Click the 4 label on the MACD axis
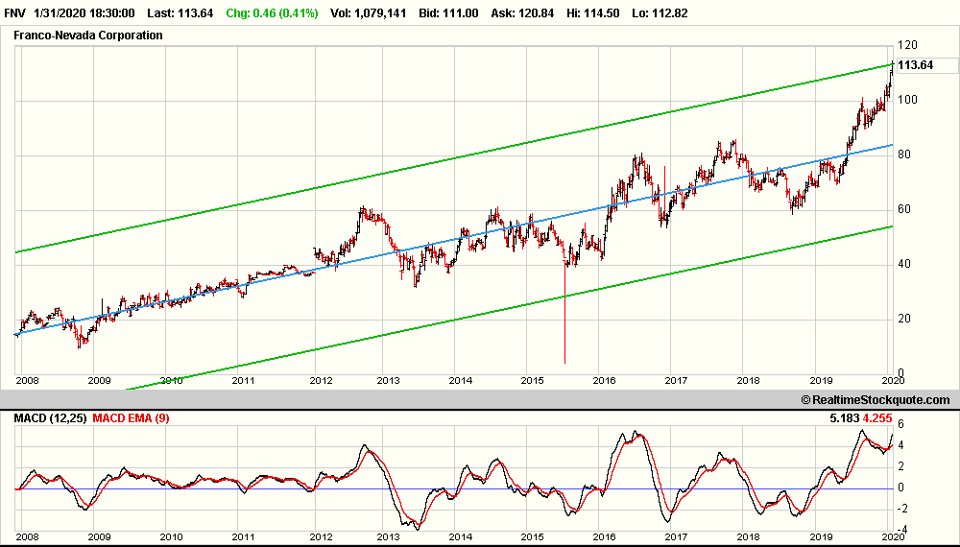The image size is (960, 547). 900,445
